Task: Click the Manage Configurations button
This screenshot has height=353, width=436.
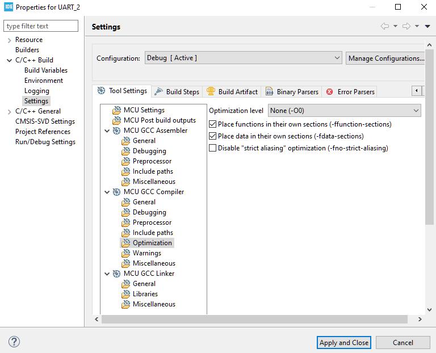Action: [385, 58]
